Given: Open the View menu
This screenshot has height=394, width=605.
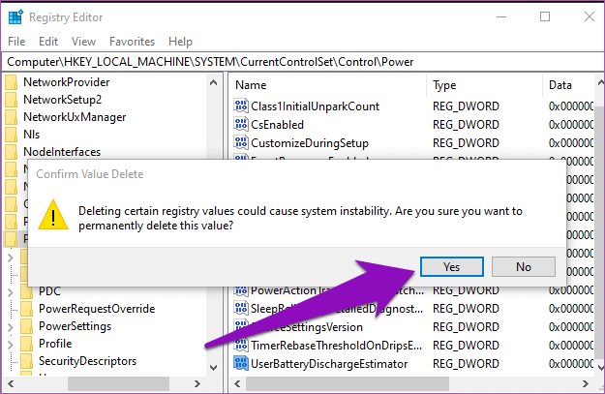Looking at the screenshot, I should (x=83, y=42).
